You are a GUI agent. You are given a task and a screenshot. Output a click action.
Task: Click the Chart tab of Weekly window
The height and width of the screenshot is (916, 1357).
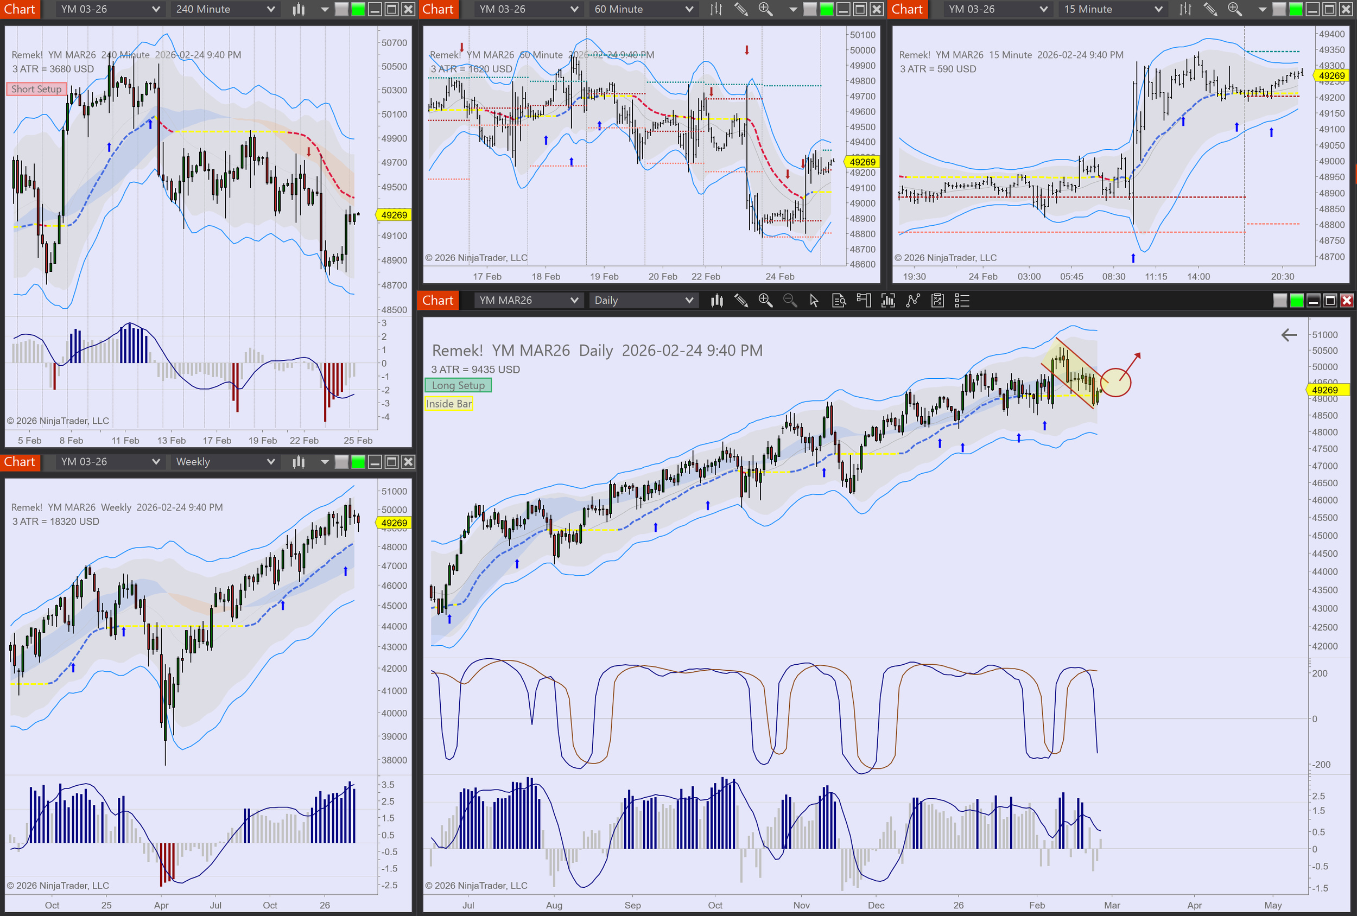coord(20,462)
